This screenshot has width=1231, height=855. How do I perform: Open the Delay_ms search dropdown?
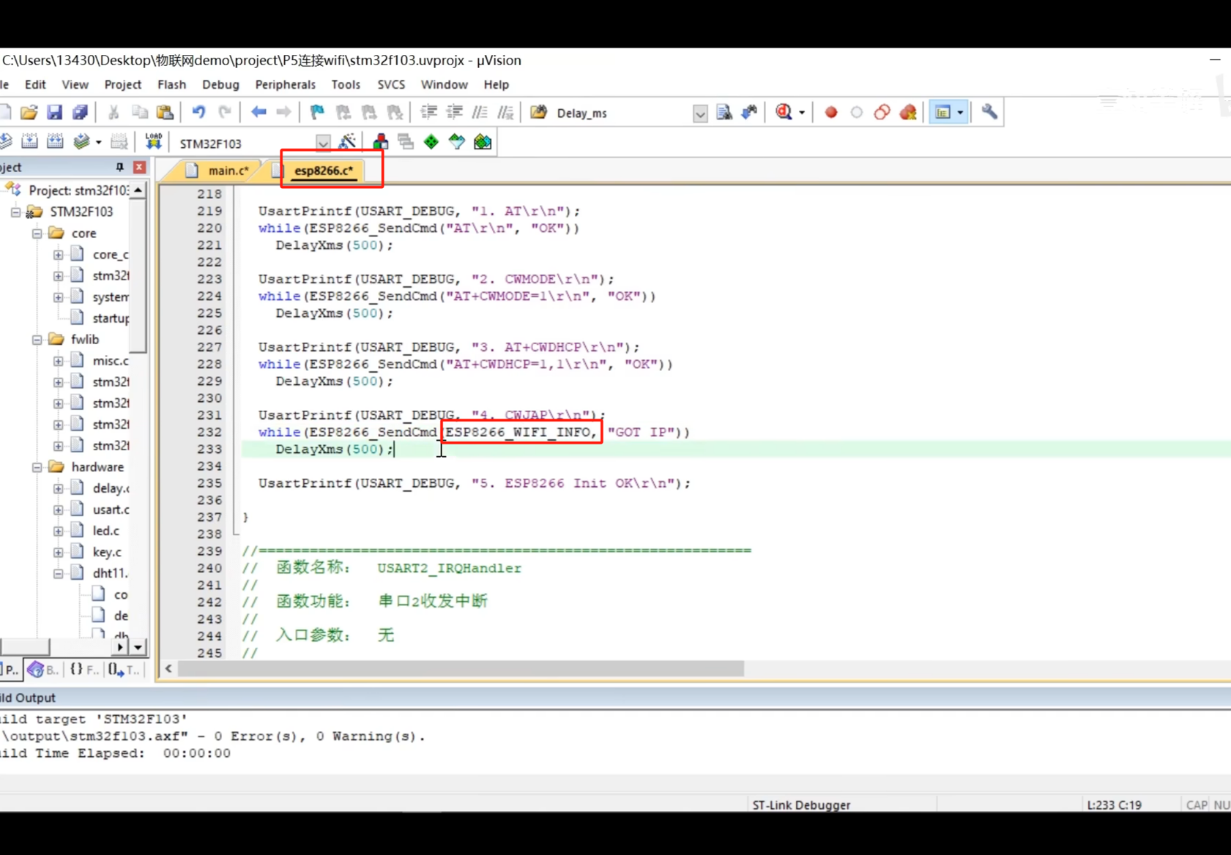(x=700, y=113)
